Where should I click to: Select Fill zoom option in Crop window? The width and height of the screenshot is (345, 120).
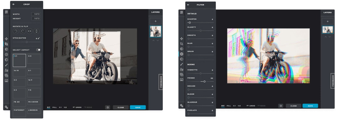coord(55,107)
